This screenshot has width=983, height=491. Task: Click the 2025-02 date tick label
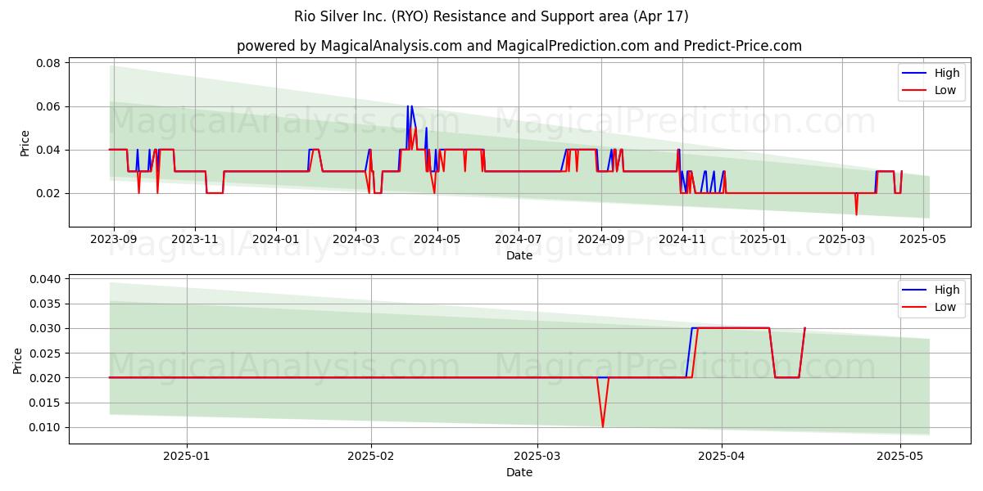pyautogui.click(x=371, y=457)
